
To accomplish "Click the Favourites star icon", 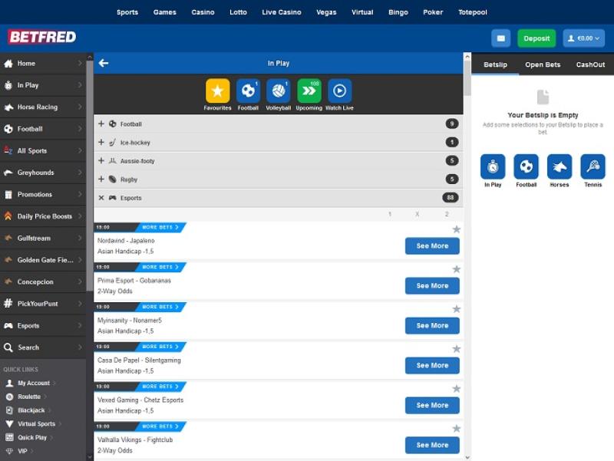I will click(x=217, y=91).
